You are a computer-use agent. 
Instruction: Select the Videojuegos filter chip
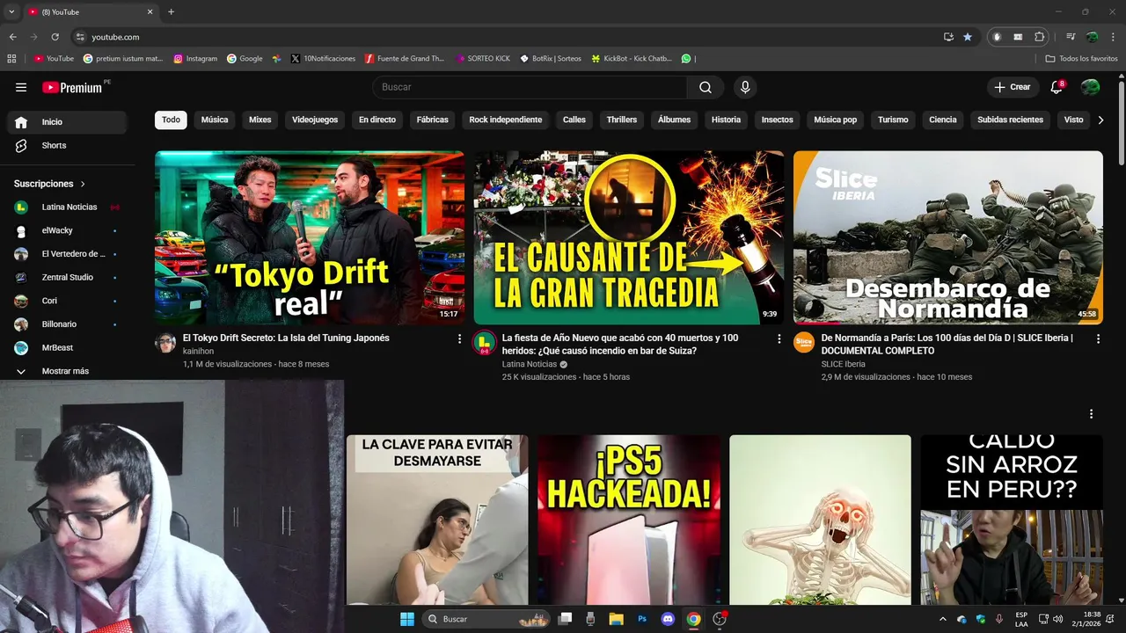[x=315, y=120]
